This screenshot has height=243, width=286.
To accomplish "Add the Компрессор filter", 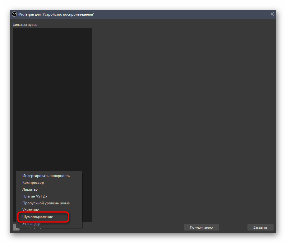I will [x=33, y=183].
